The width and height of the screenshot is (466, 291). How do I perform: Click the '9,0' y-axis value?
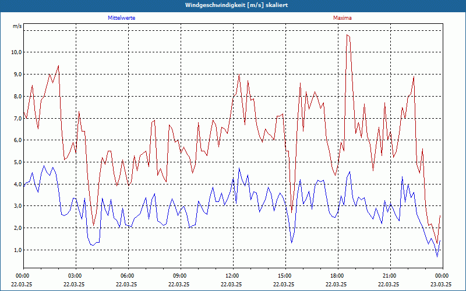(17, 74)
